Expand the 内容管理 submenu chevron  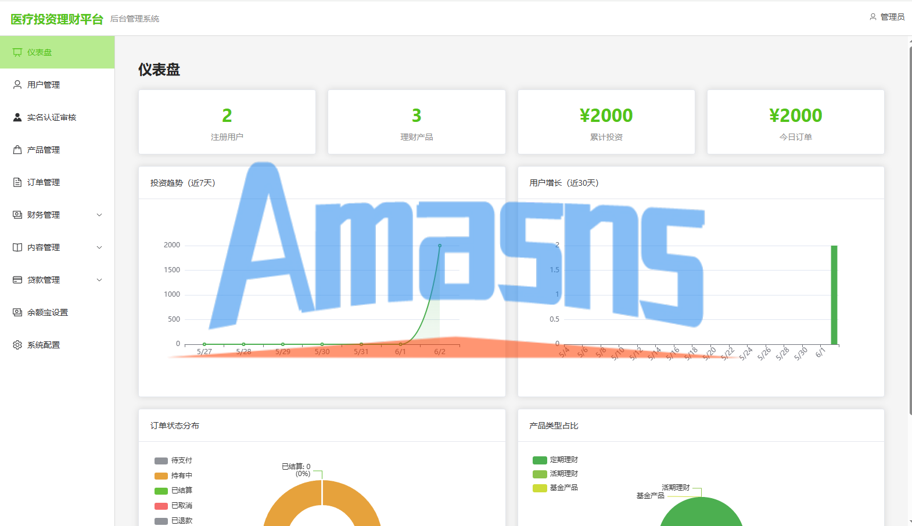99,247
